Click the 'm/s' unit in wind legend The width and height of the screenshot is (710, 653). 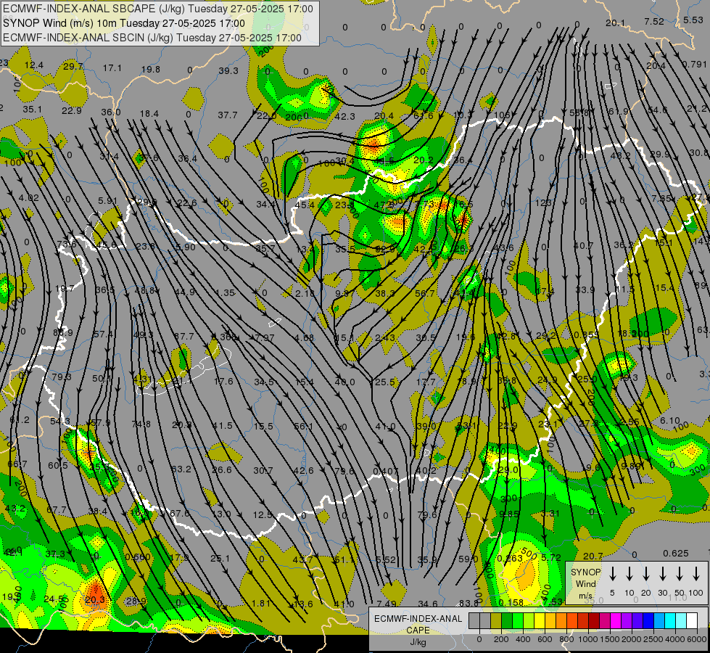[x=585, y=596]
